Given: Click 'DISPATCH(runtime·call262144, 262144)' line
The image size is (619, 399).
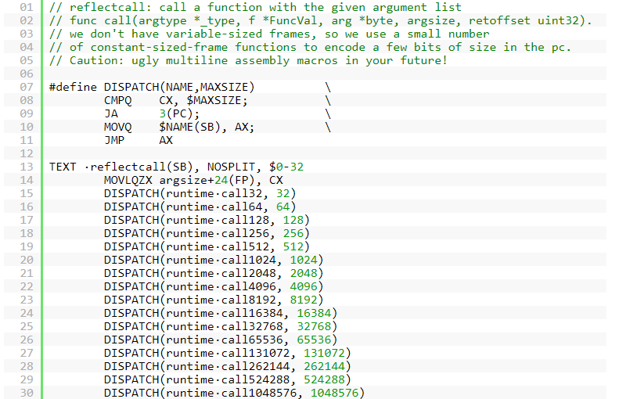Looking at the screenshot, I should [228, 366].
